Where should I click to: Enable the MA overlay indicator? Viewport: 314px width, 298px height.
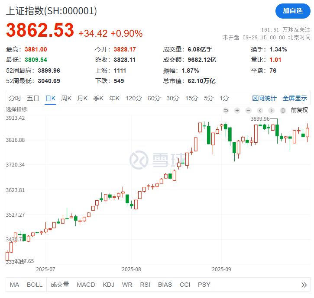[14, 285]
